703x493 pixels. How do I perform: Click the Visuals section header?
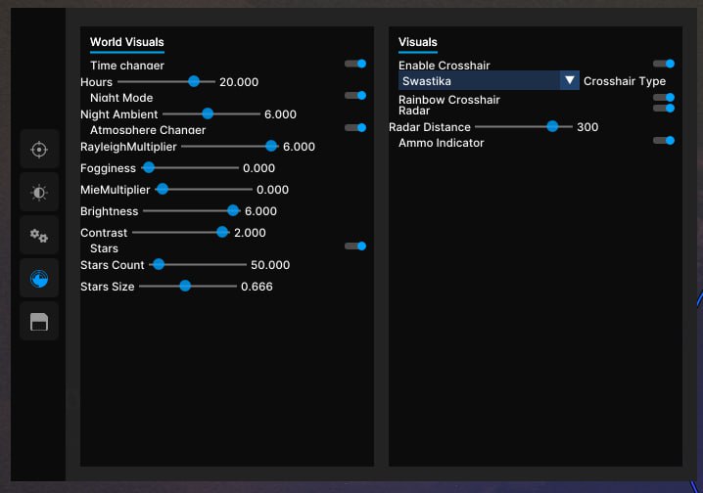pos(418,42)
